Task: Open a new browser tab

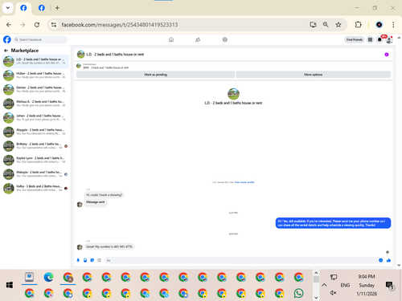Action: pyautogui.click(x=57, y=8)
